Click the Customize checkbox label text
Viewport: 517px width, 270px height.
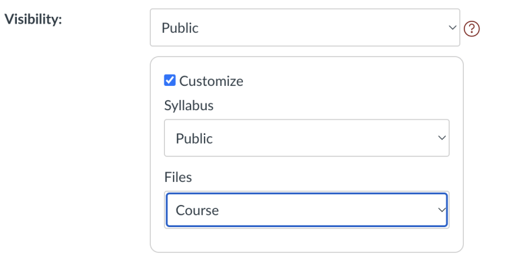click(211, 81)
